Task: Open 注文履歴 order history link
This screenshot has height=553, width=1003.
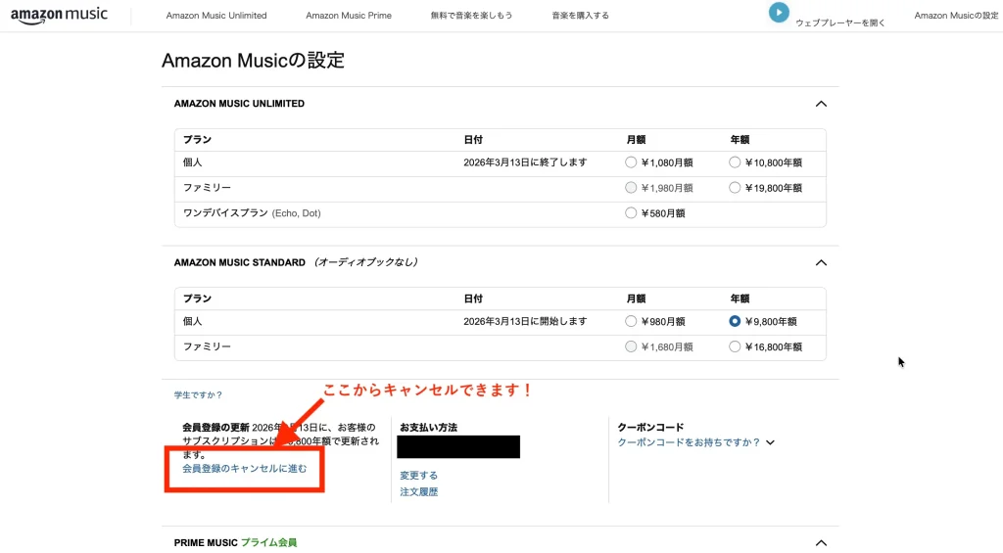Action: [x=418, y=492]
